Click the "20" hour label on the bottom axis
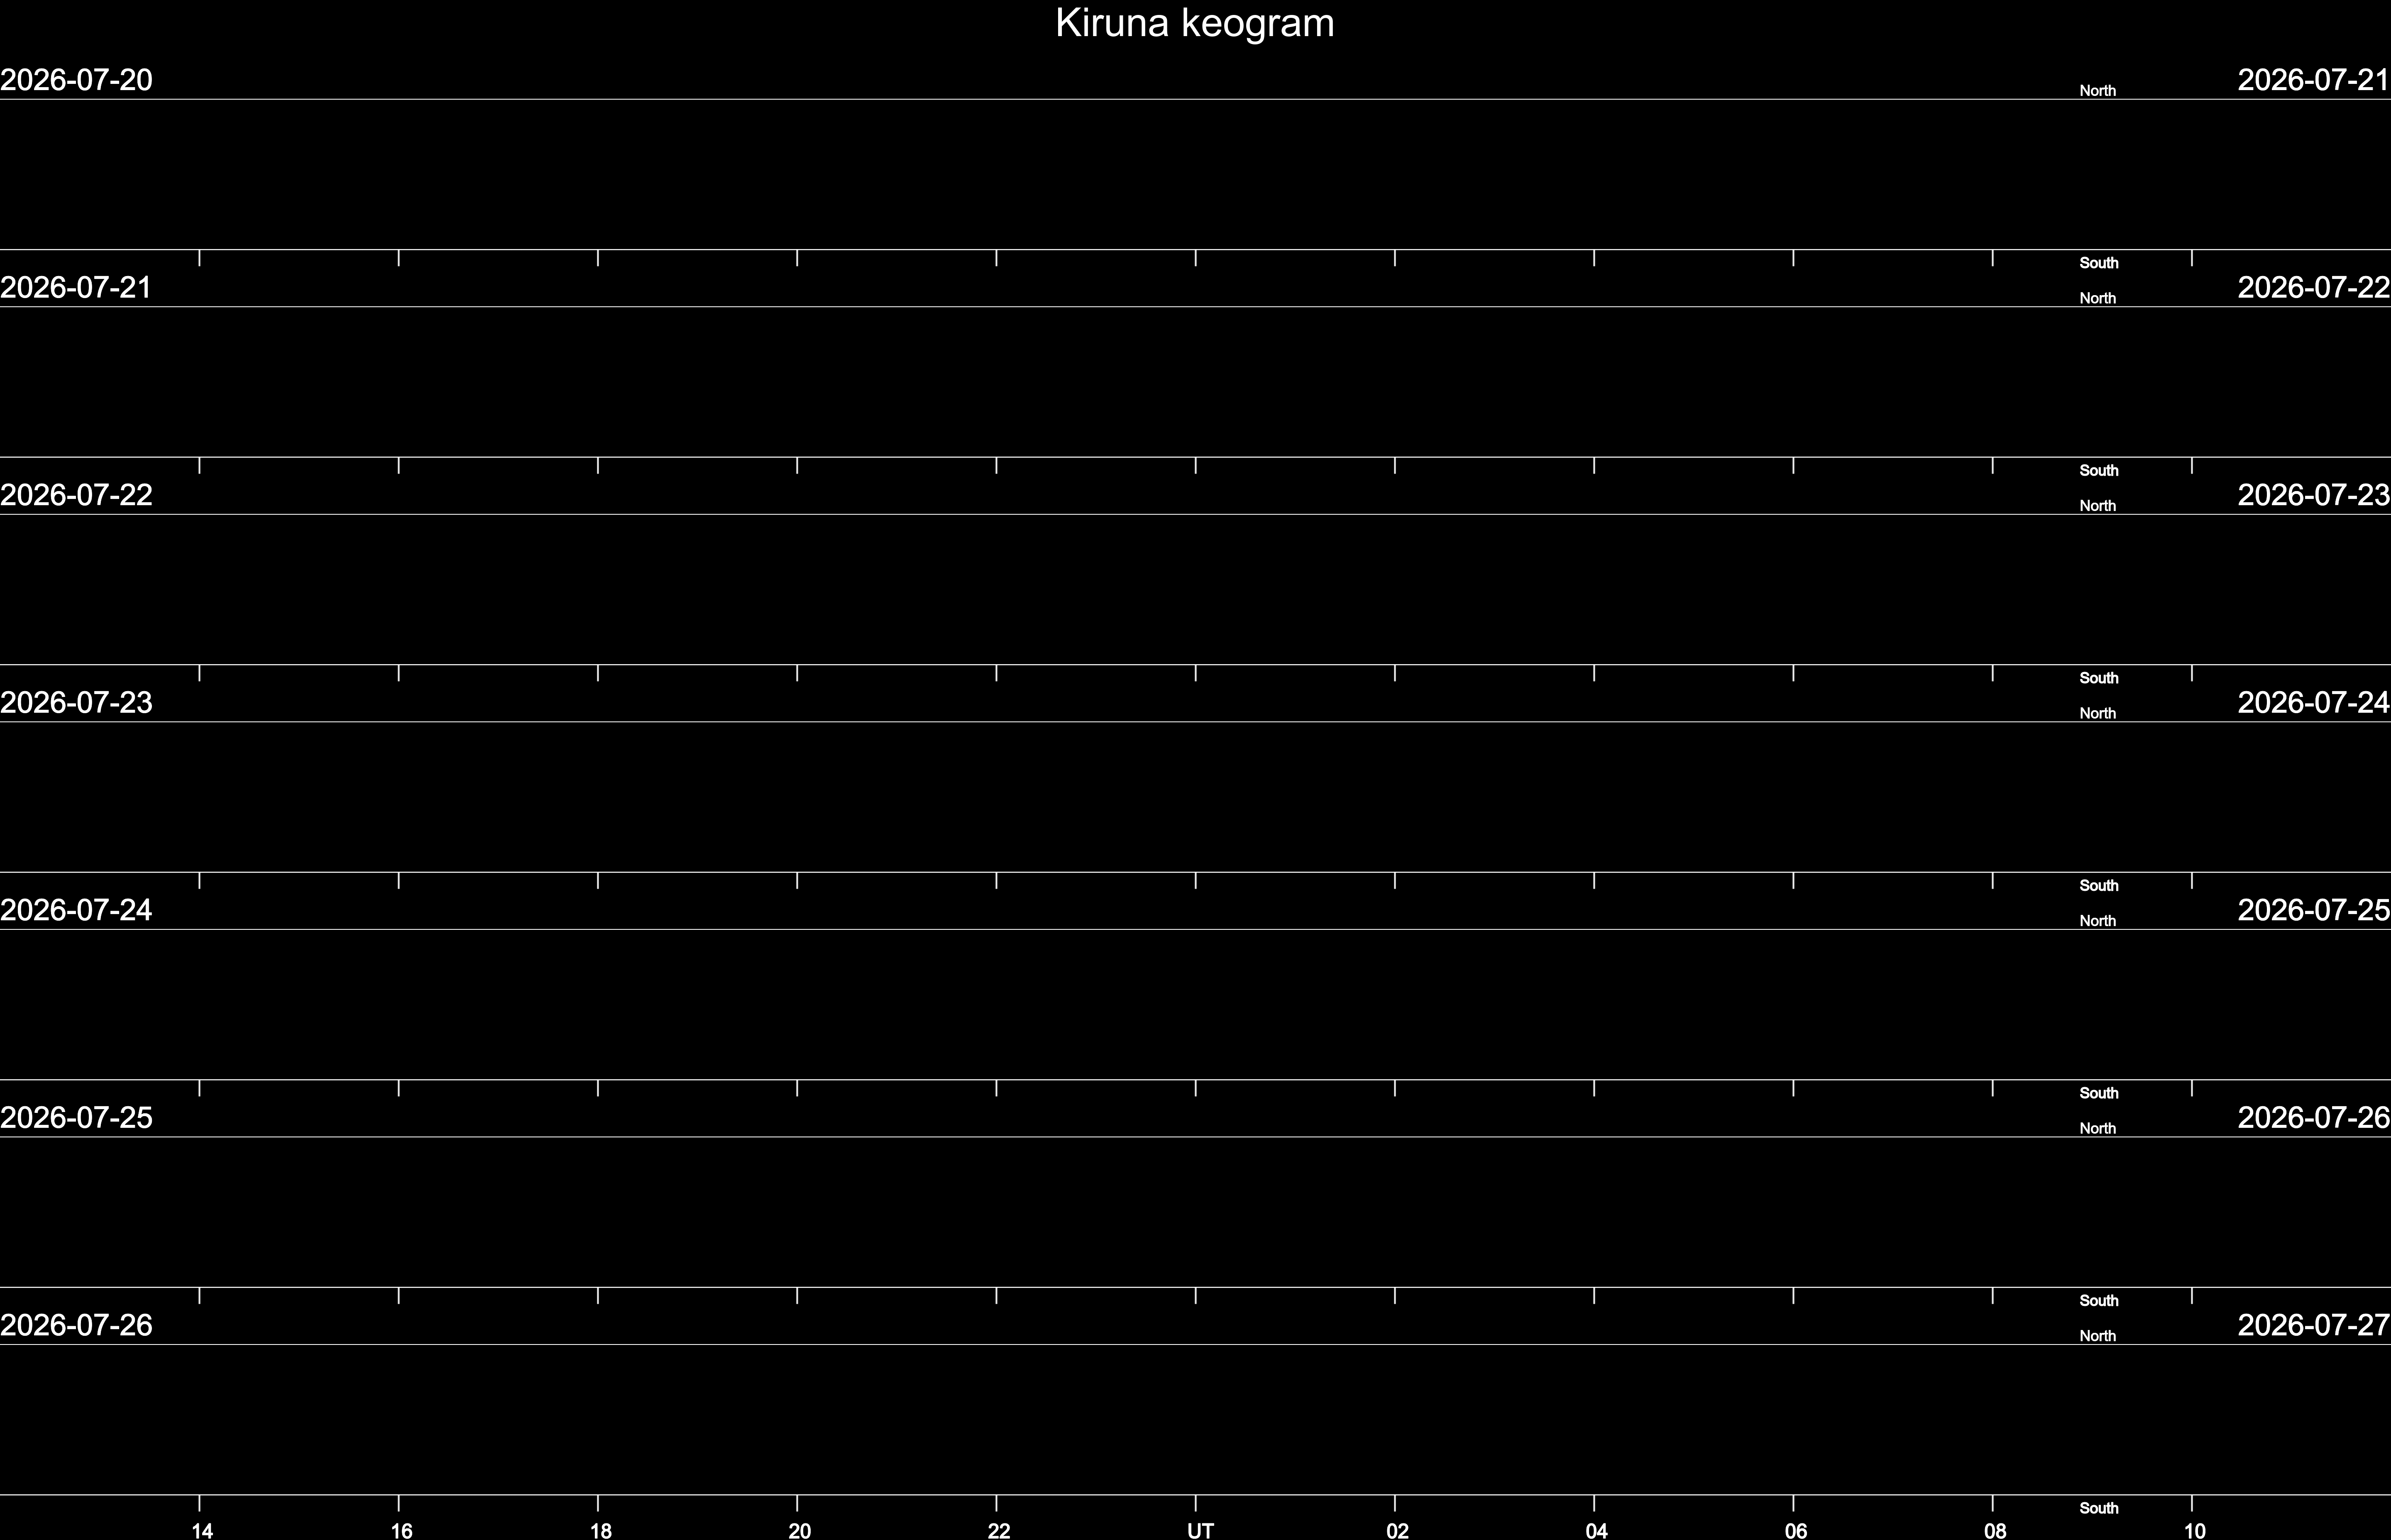Screen dimensions: 2391x1540 click(x=800, y=1530)
